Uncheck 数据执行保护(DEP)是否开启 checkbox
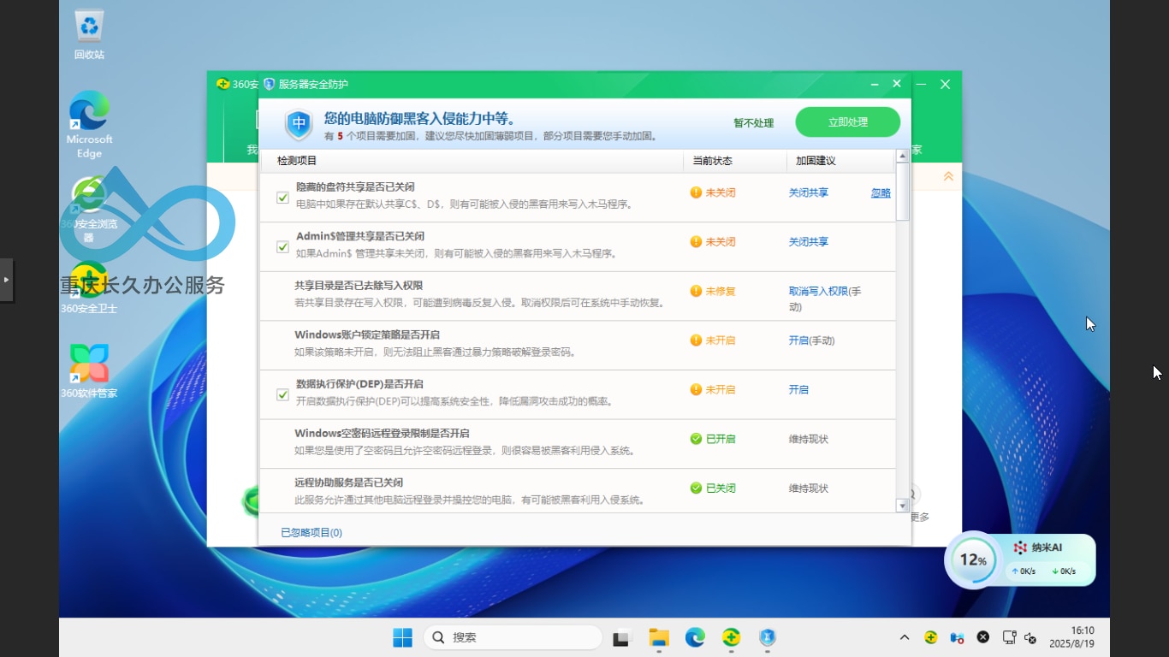 point(282,394)
